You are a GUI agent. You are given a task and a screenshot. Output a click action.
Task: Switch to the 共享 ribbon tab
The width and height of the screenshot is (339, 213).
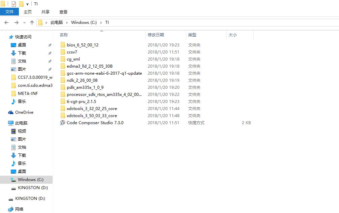[46, 12]
